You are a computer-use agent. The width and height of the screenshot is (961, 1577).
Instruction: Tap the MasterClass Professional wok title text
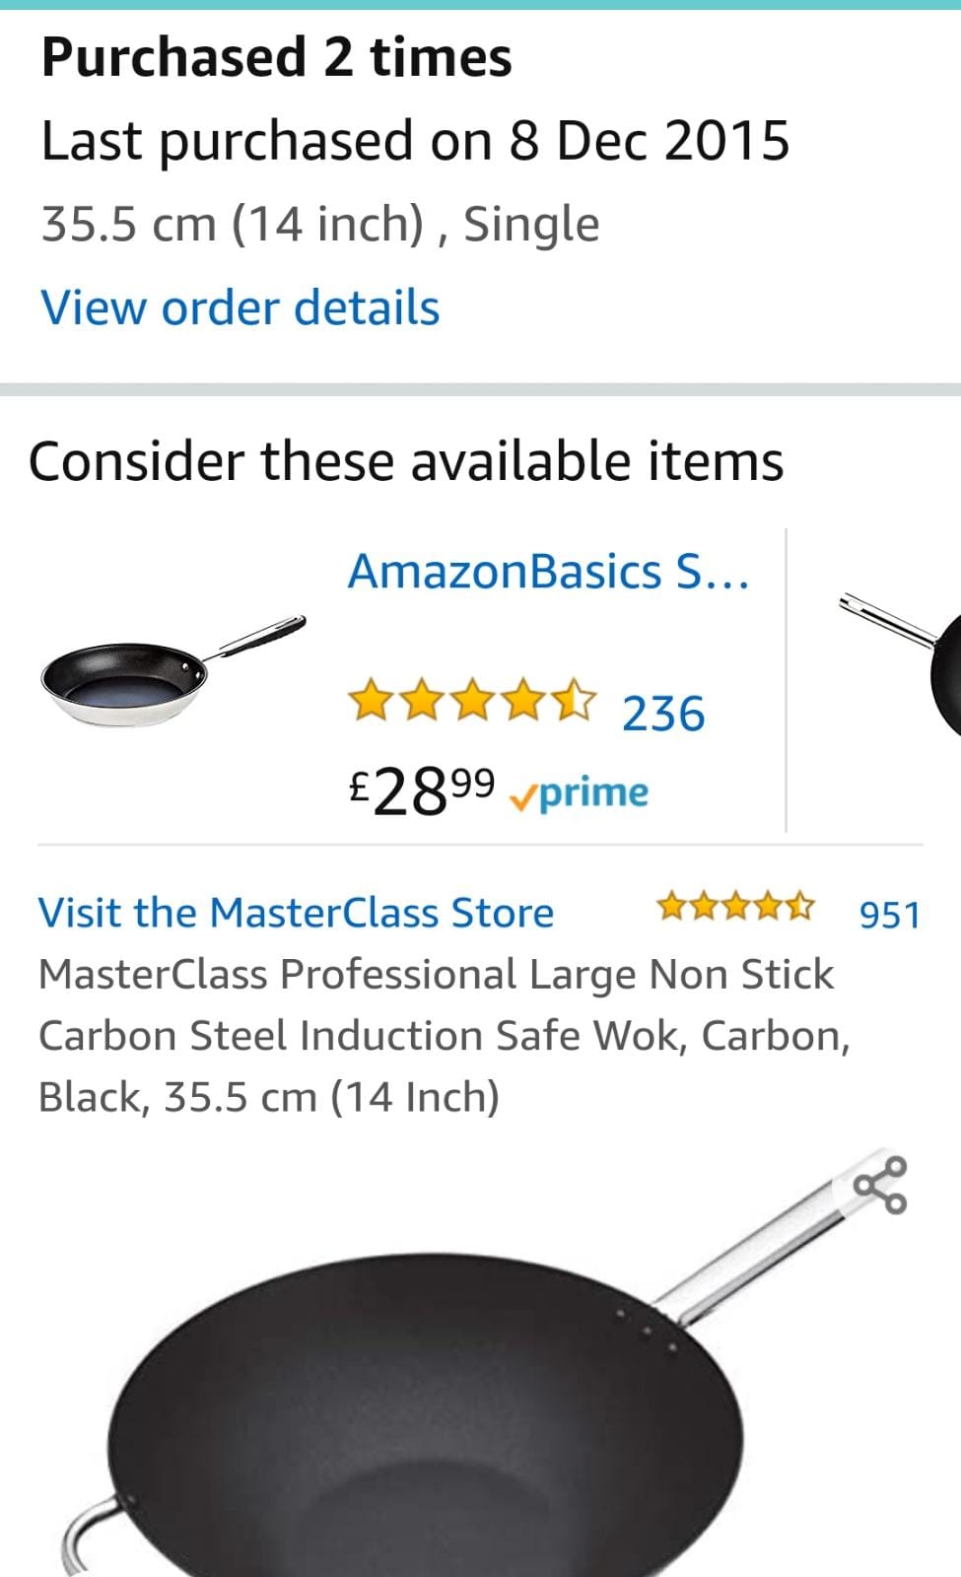coord(444,1035)
